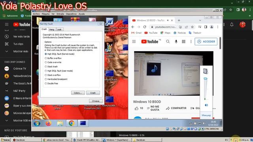
Task: Click the Gmail bookmark in inner Chrome
Action: 136,33
